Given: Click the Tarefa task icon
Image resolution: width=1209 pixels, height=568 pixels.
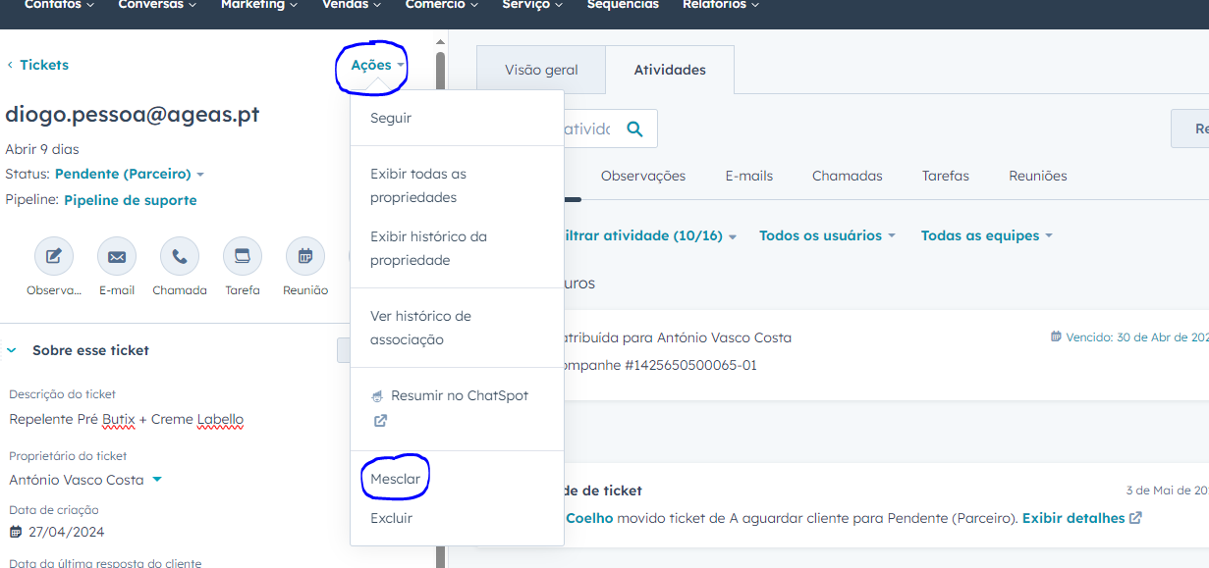Looking at the screenshot, I should (243, 257).
